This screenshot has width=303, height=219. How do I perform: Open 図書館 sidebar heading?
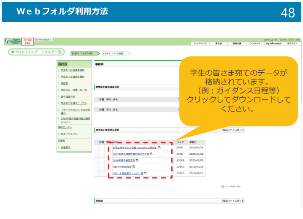tap(62, 141)
